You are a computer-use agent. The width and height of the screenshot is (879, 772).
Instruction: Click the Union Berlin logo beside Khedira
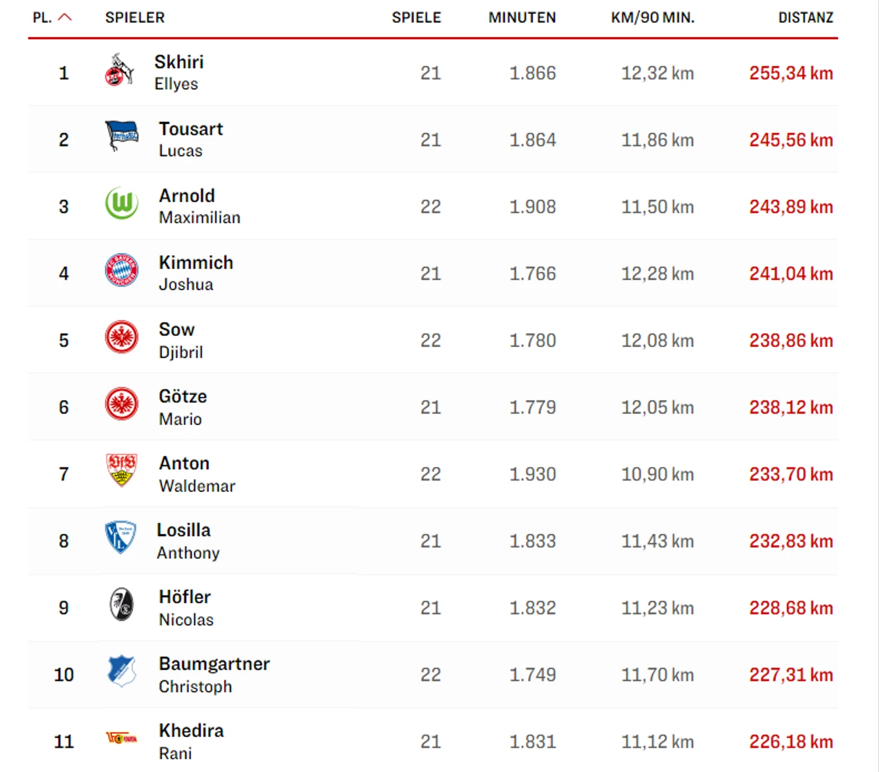click(x=122, y=738)
